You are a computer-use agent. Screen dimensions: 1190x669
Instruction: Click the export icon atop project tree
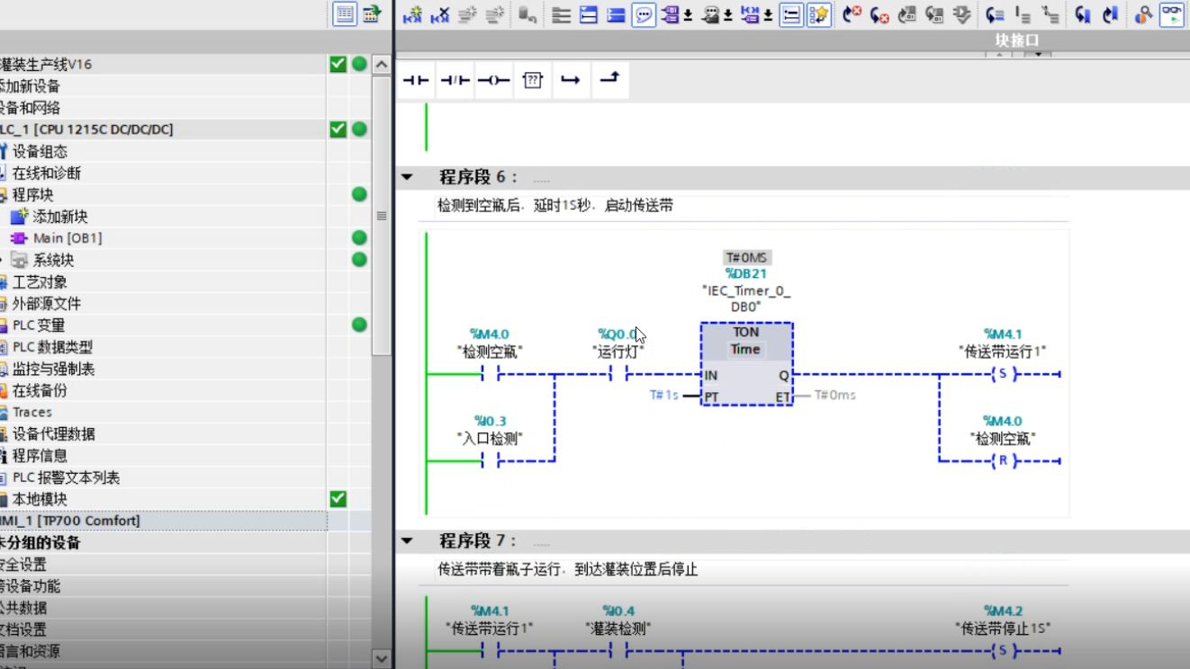point(372,13)
